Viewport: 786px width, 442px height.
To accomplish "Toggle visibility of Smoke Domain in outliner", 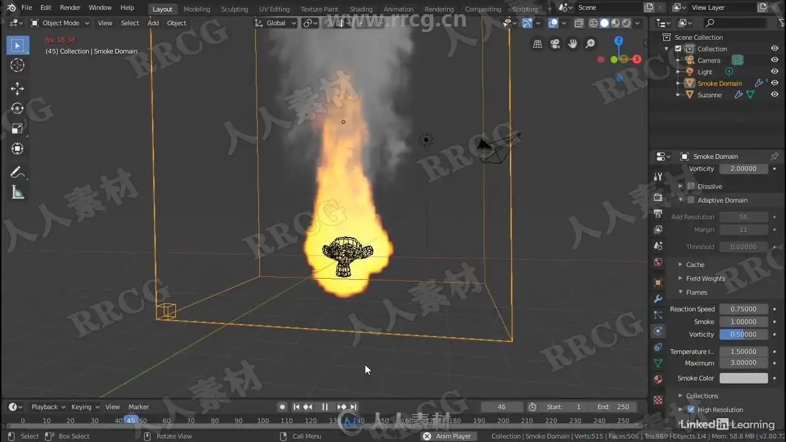I will [x=774, y=83].
